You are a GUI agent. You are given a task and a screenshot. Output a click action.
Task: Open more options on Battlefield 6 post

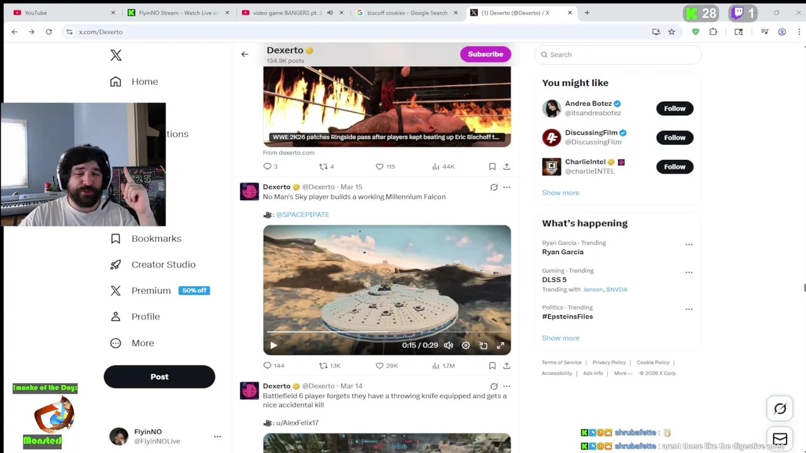[x=506, y=386]
